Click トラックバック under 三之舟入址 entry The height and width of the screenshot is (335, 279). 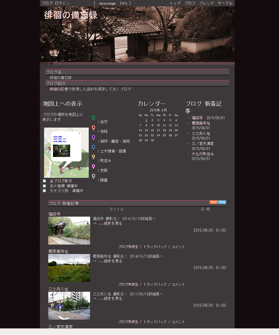pyautogui.click(x=155, y=322)
